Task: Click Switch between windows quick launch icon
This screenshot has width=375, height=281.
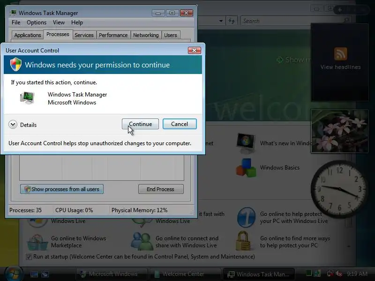Action: (45, 274)
